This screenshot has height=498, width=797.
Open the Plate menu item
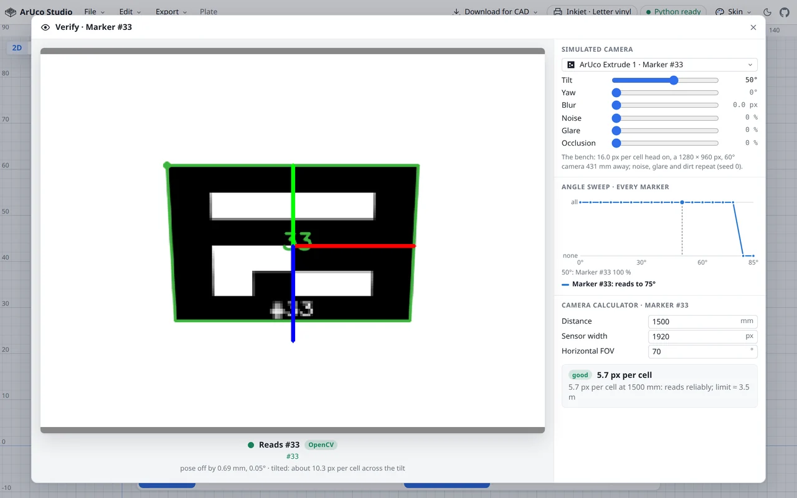pos(209,12)
